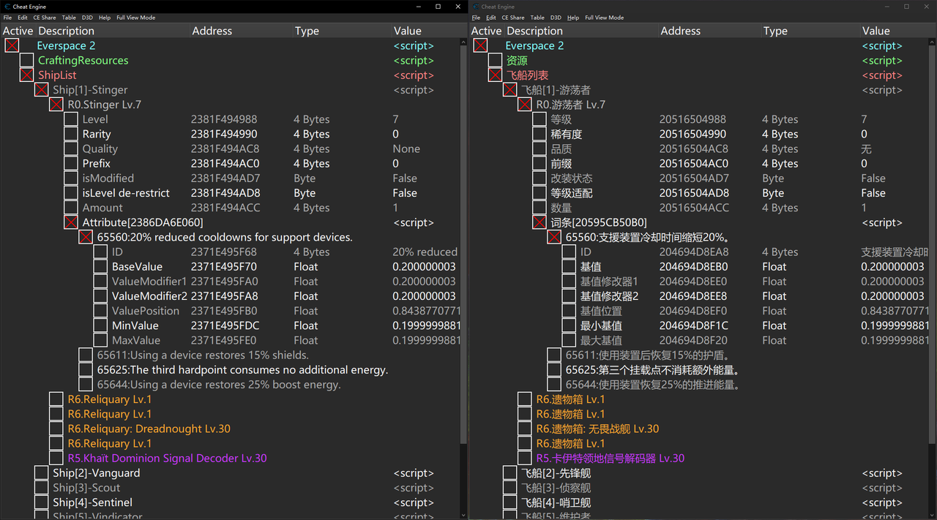Check the 等级适配 checkbox
The height and width of the screenshot is (520, 937).
click(539, 193)
